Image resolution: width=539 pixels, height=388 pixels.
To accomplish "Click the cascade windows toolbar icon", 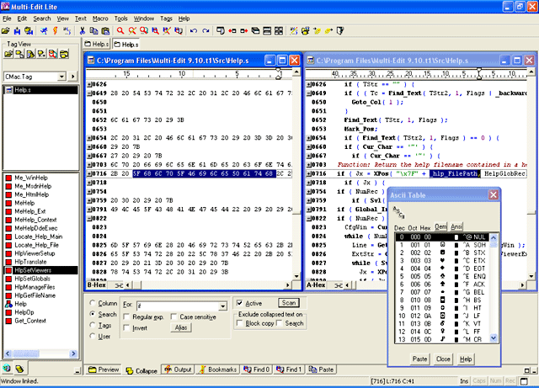I will click(255, 31).
